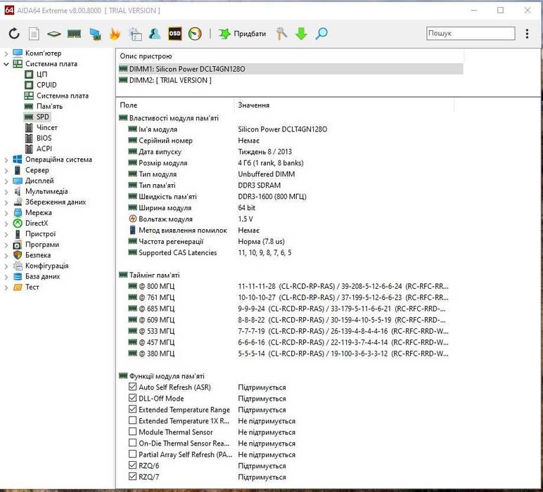Viewport: 543px width, 492px height.
Task: Open the SensorPanel gauge icon
Action: 195,34
